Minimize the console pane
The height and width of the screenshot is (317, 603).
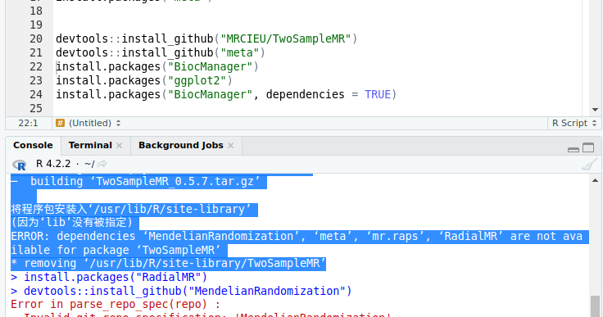click(x=574, y=149)
